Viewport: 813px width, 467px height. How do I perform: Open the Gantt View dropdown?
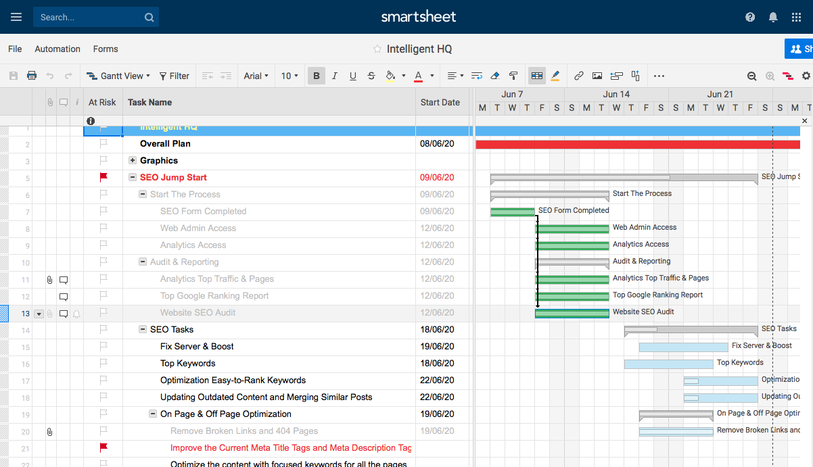pos(116,76)
